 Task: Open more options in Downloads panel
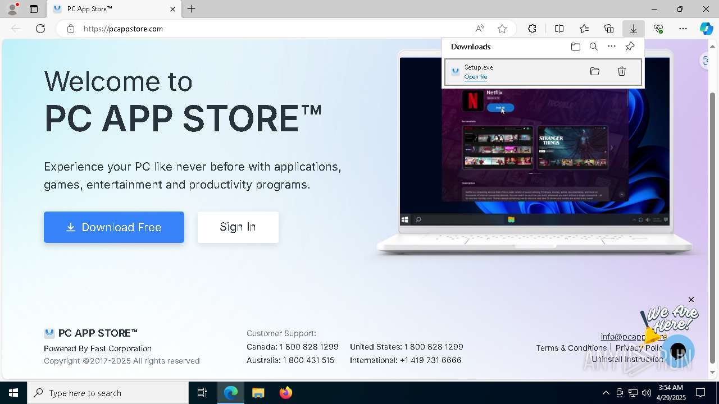[612, 47]
